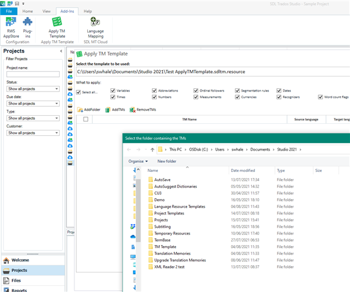The image size is (350, 292).
Task: Uncheck Segmentation rules checkbox
Action: pos(237,90)
